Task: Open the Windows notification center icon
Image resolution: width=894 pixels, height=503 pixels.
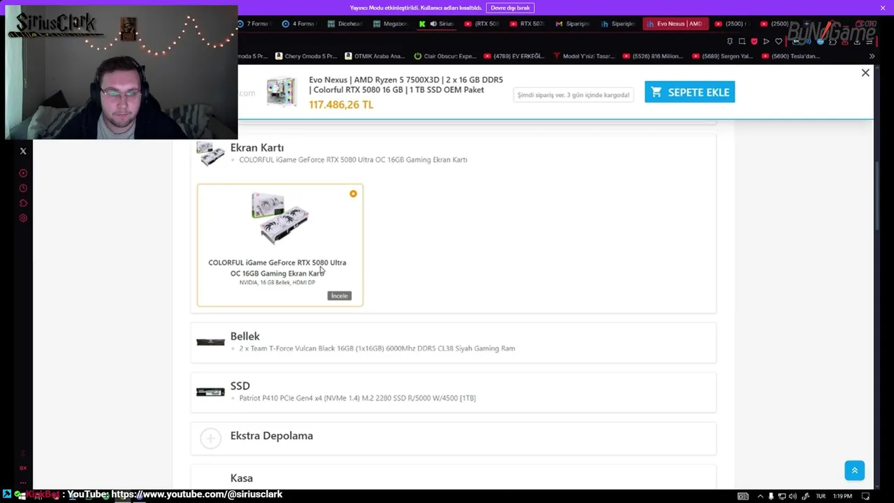Action: click(x=866, y=496)
